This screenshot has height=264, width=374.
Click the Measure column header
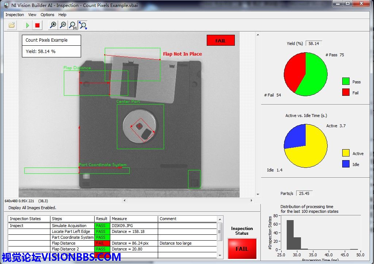click(x=134, y=219)
